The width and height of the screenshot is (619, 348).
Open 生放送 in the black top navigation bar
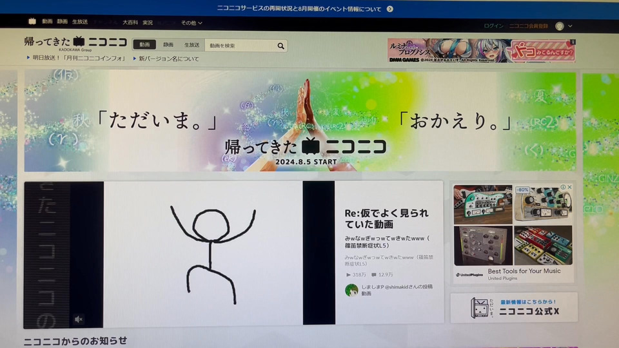pyautogui.click(x=80, y=22)
